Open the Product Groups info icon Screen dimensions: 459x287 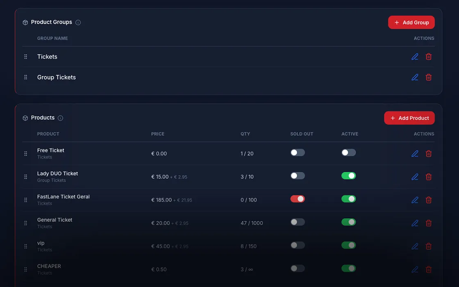[78, 23]
